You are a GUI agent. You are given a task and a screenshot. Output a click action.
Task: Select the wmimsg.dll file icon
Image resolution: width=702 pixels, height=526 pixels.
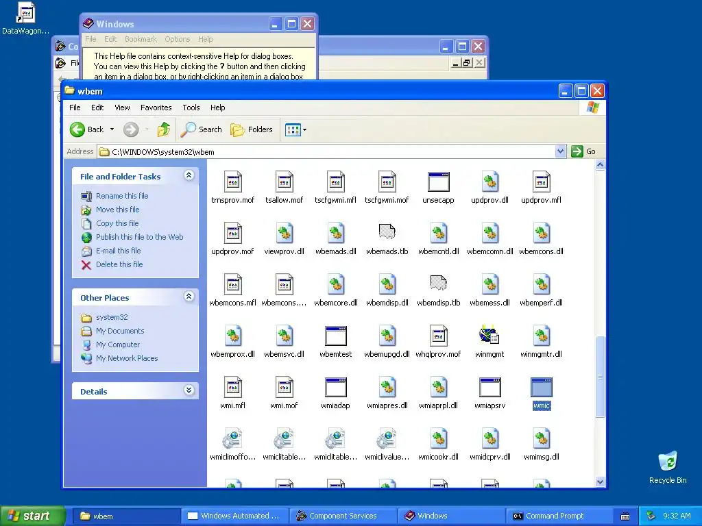(542, 439)
